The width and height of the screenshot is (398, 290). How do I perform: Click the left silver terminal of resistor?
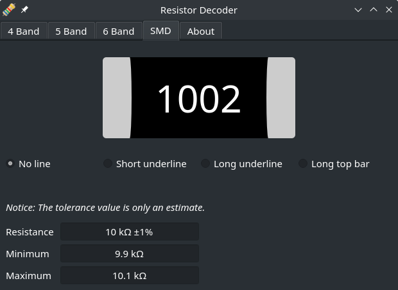pos(116,98)
